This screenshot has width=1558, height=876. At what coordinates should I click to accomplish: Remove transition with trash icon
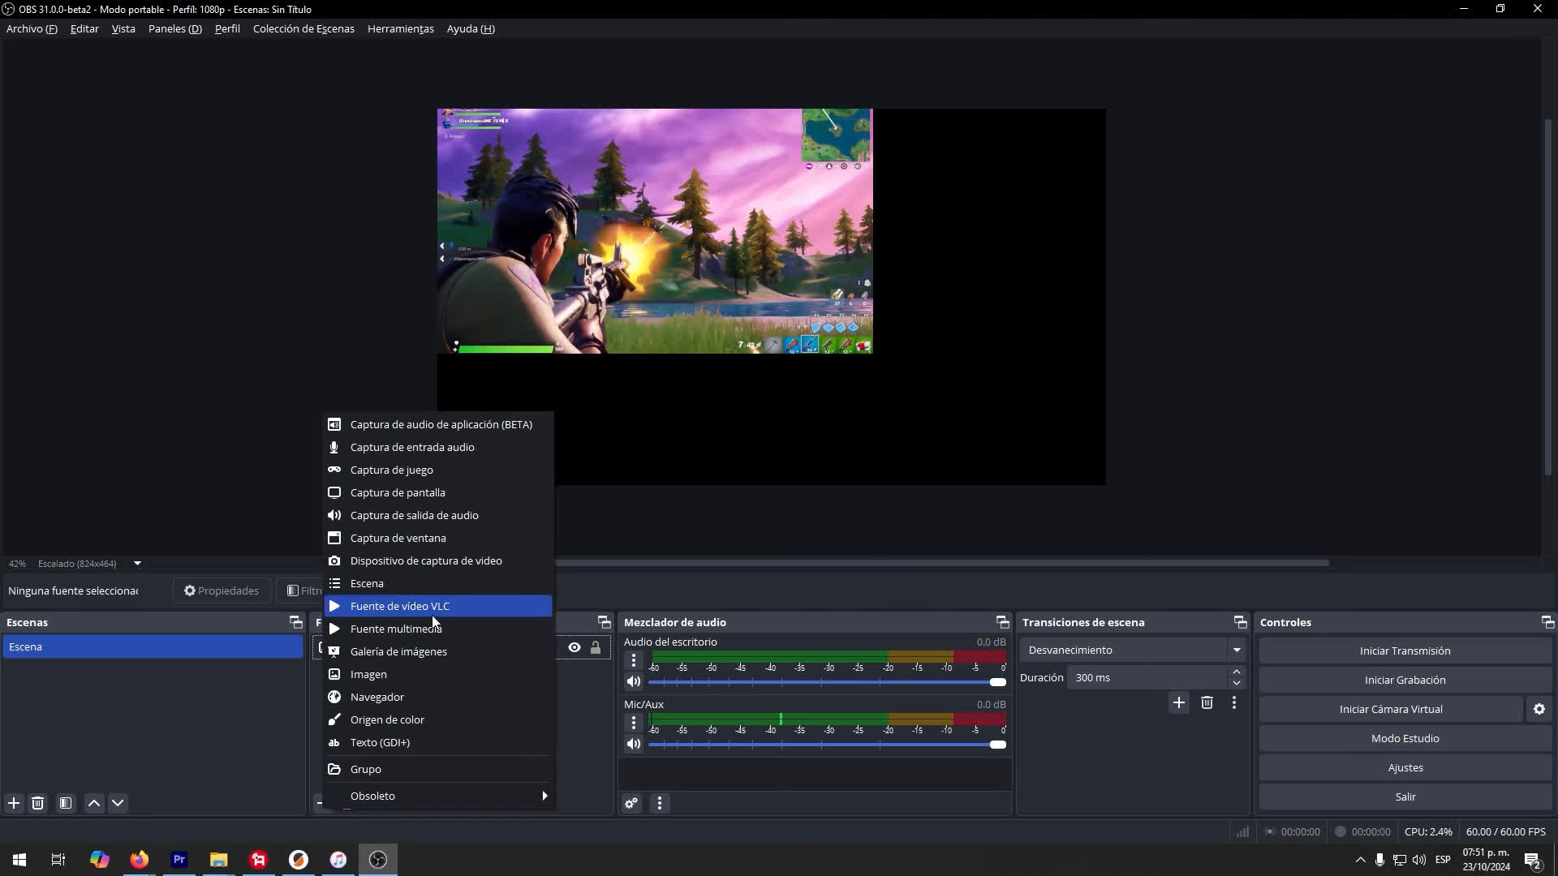1207,702
